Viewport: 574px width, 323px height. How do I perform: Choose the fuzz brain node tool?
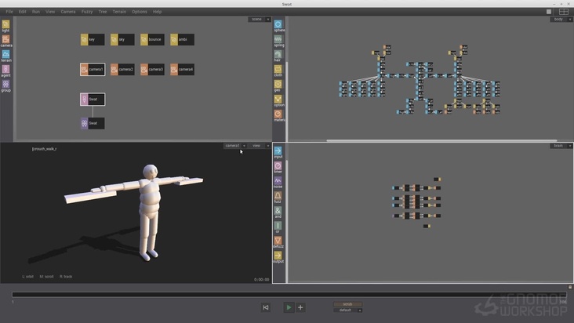click(x=278, y=198)
